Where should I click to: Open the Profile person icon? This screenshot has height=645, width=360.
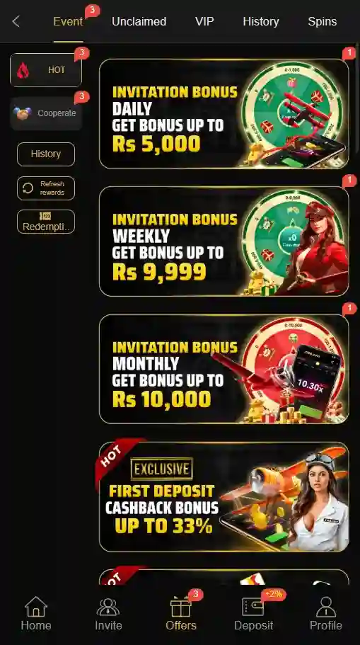point(325,607)
